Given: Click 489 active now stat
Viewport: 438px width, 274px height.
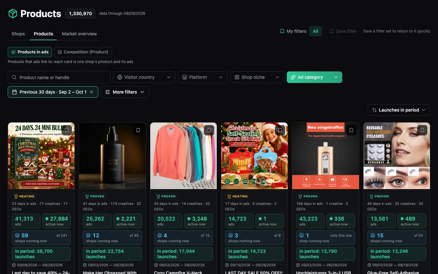Looking at the screenshot, I should [412, 221].
